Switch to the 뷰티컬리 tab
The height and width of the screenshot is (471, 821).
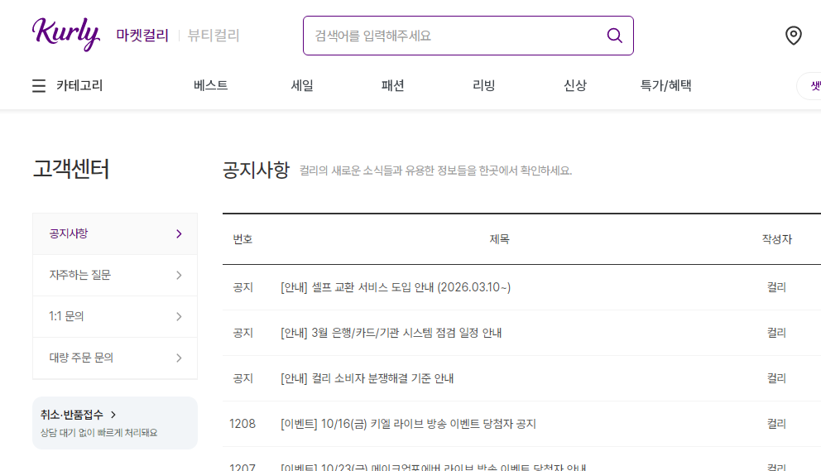point(214,35)
